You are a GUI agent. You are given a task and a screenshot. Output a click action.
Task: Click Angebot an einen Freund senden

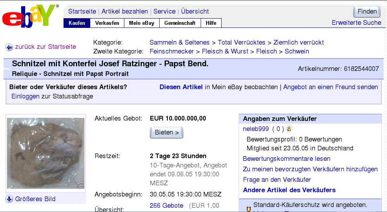click(331, 87)
